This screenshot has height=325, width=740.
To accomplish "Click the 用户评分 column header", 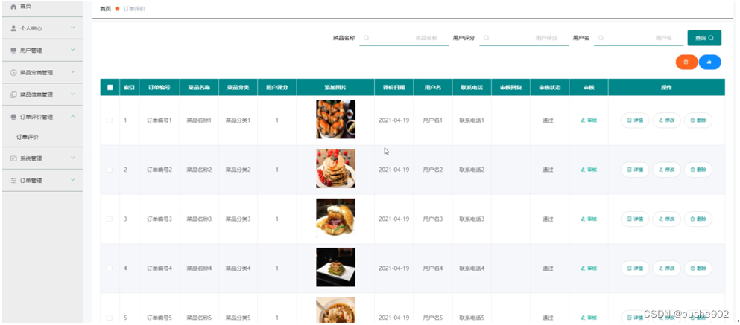I will tap(277, 87).
